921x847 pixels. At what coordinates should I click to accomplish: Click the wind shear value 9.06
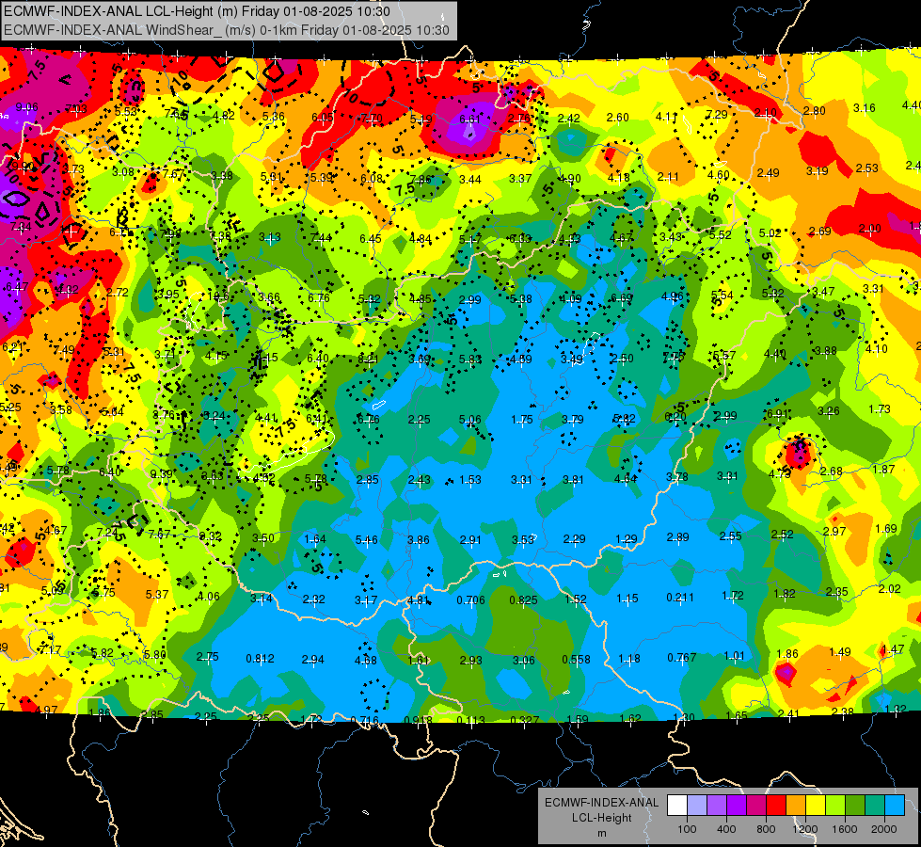point(27,107)
